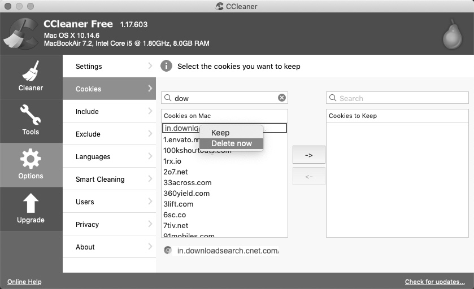
Task: Click Check for updates link
Action: click(434, 282)
